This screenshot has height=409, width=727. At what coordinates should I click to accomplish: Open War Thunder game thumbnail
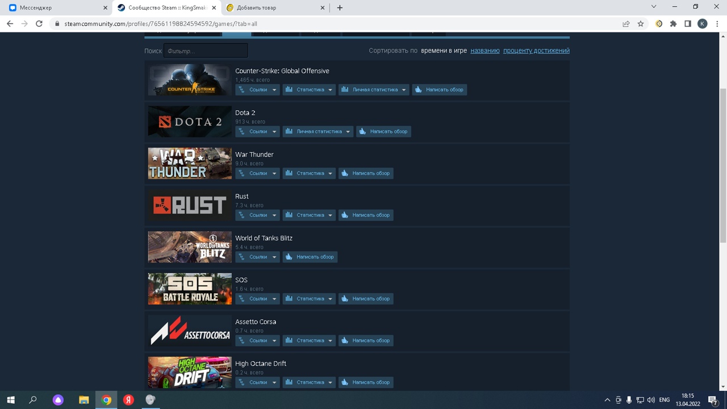click(x=190, y=164)
